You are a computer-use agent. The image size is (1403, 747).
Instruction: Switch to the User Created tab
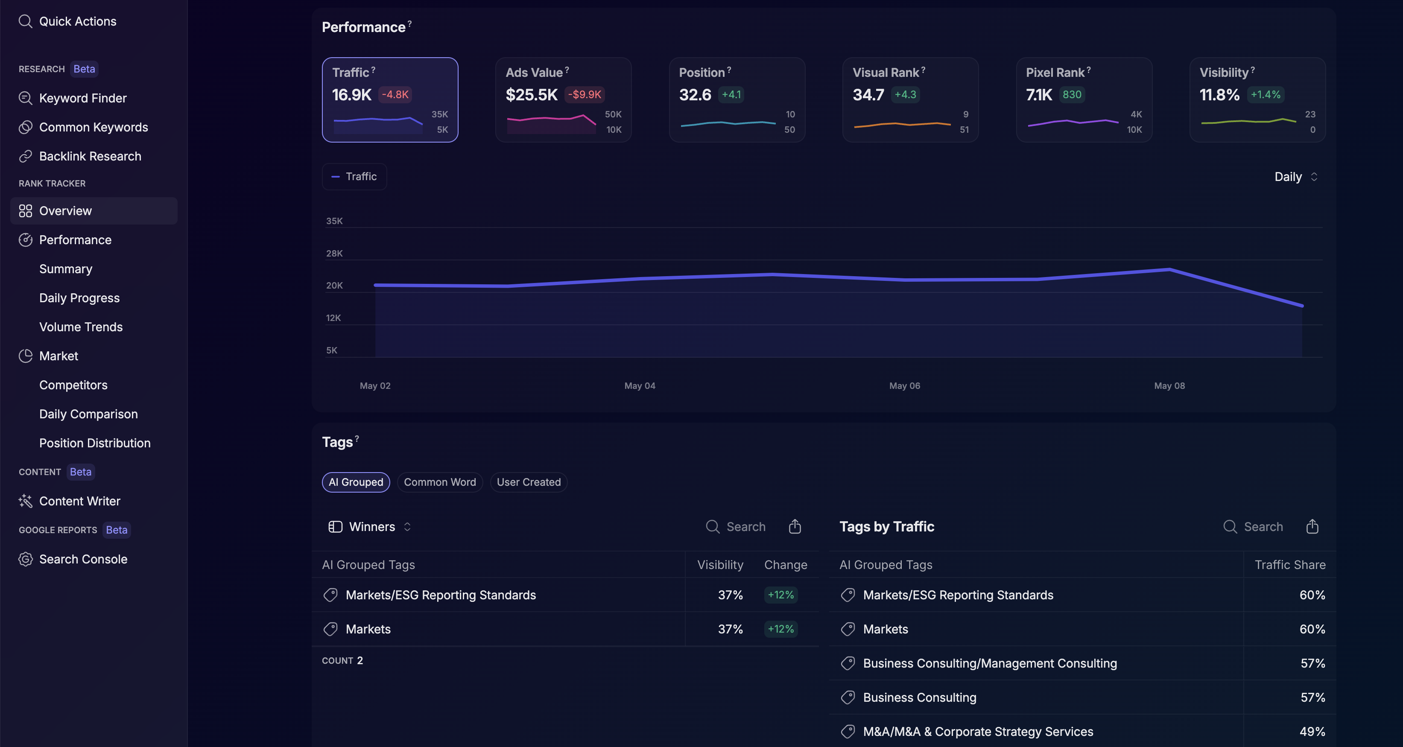tap(528, 482)
